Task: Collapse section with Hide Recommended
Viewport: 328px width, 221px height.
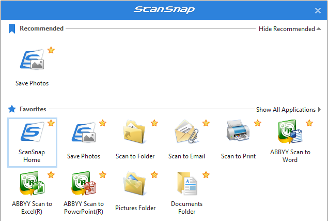Action: click(x=290, y=29)
